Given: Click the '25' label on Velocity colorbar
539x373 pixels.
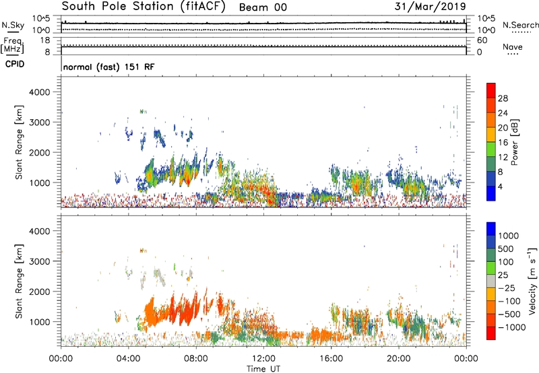Looking at the screenshot, I should [503, 275].
